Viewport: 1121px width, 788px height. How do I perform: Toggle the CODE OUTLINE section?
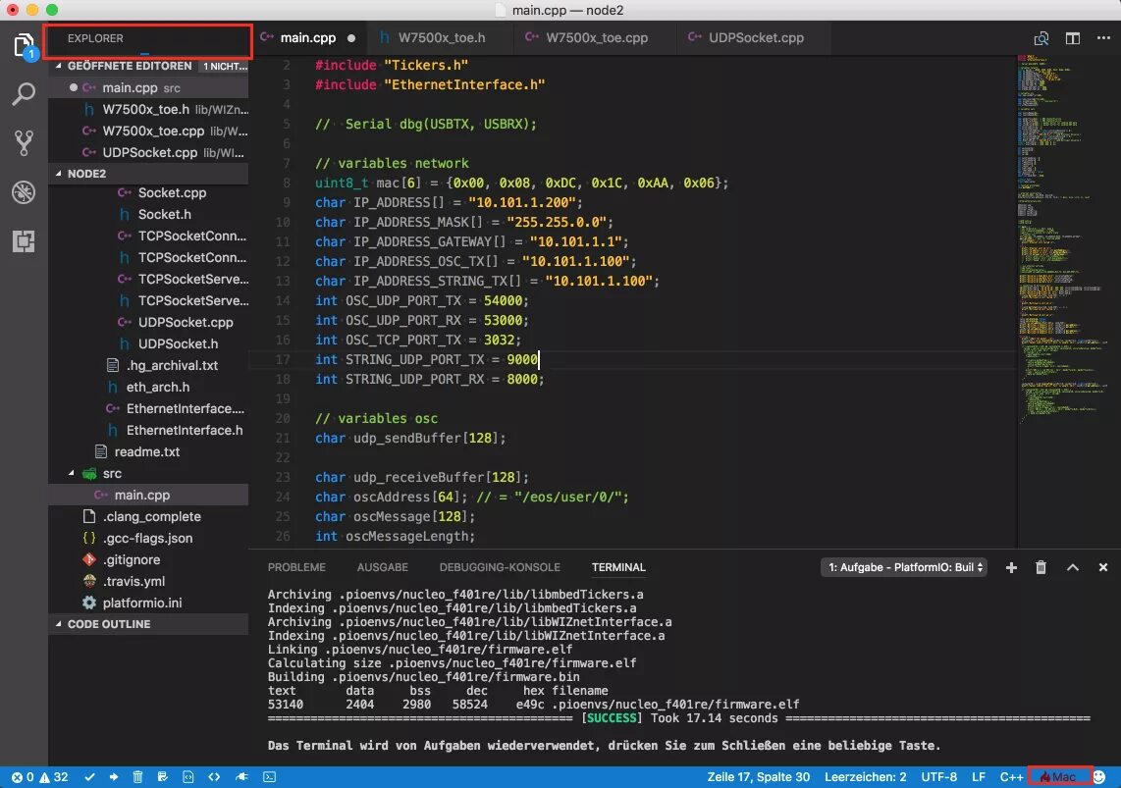(149, 624)
